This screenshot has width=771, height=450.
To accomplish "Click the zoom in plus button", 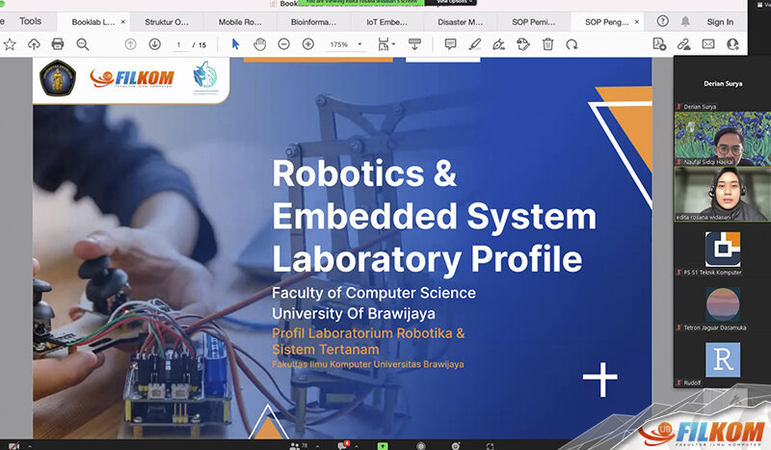I will point(308,44).
